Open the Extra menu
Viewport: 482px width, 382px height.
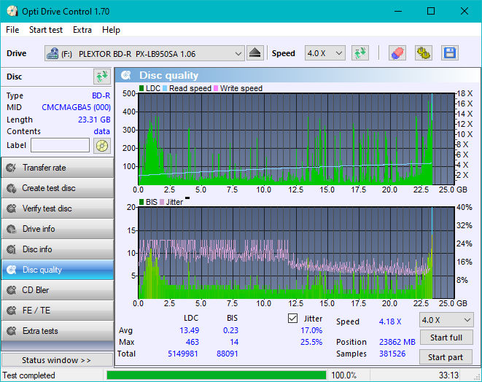click(x=82, y=30)
